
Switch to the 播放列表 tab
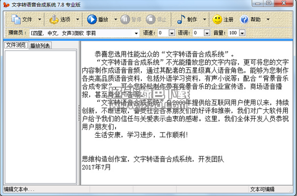40,46
